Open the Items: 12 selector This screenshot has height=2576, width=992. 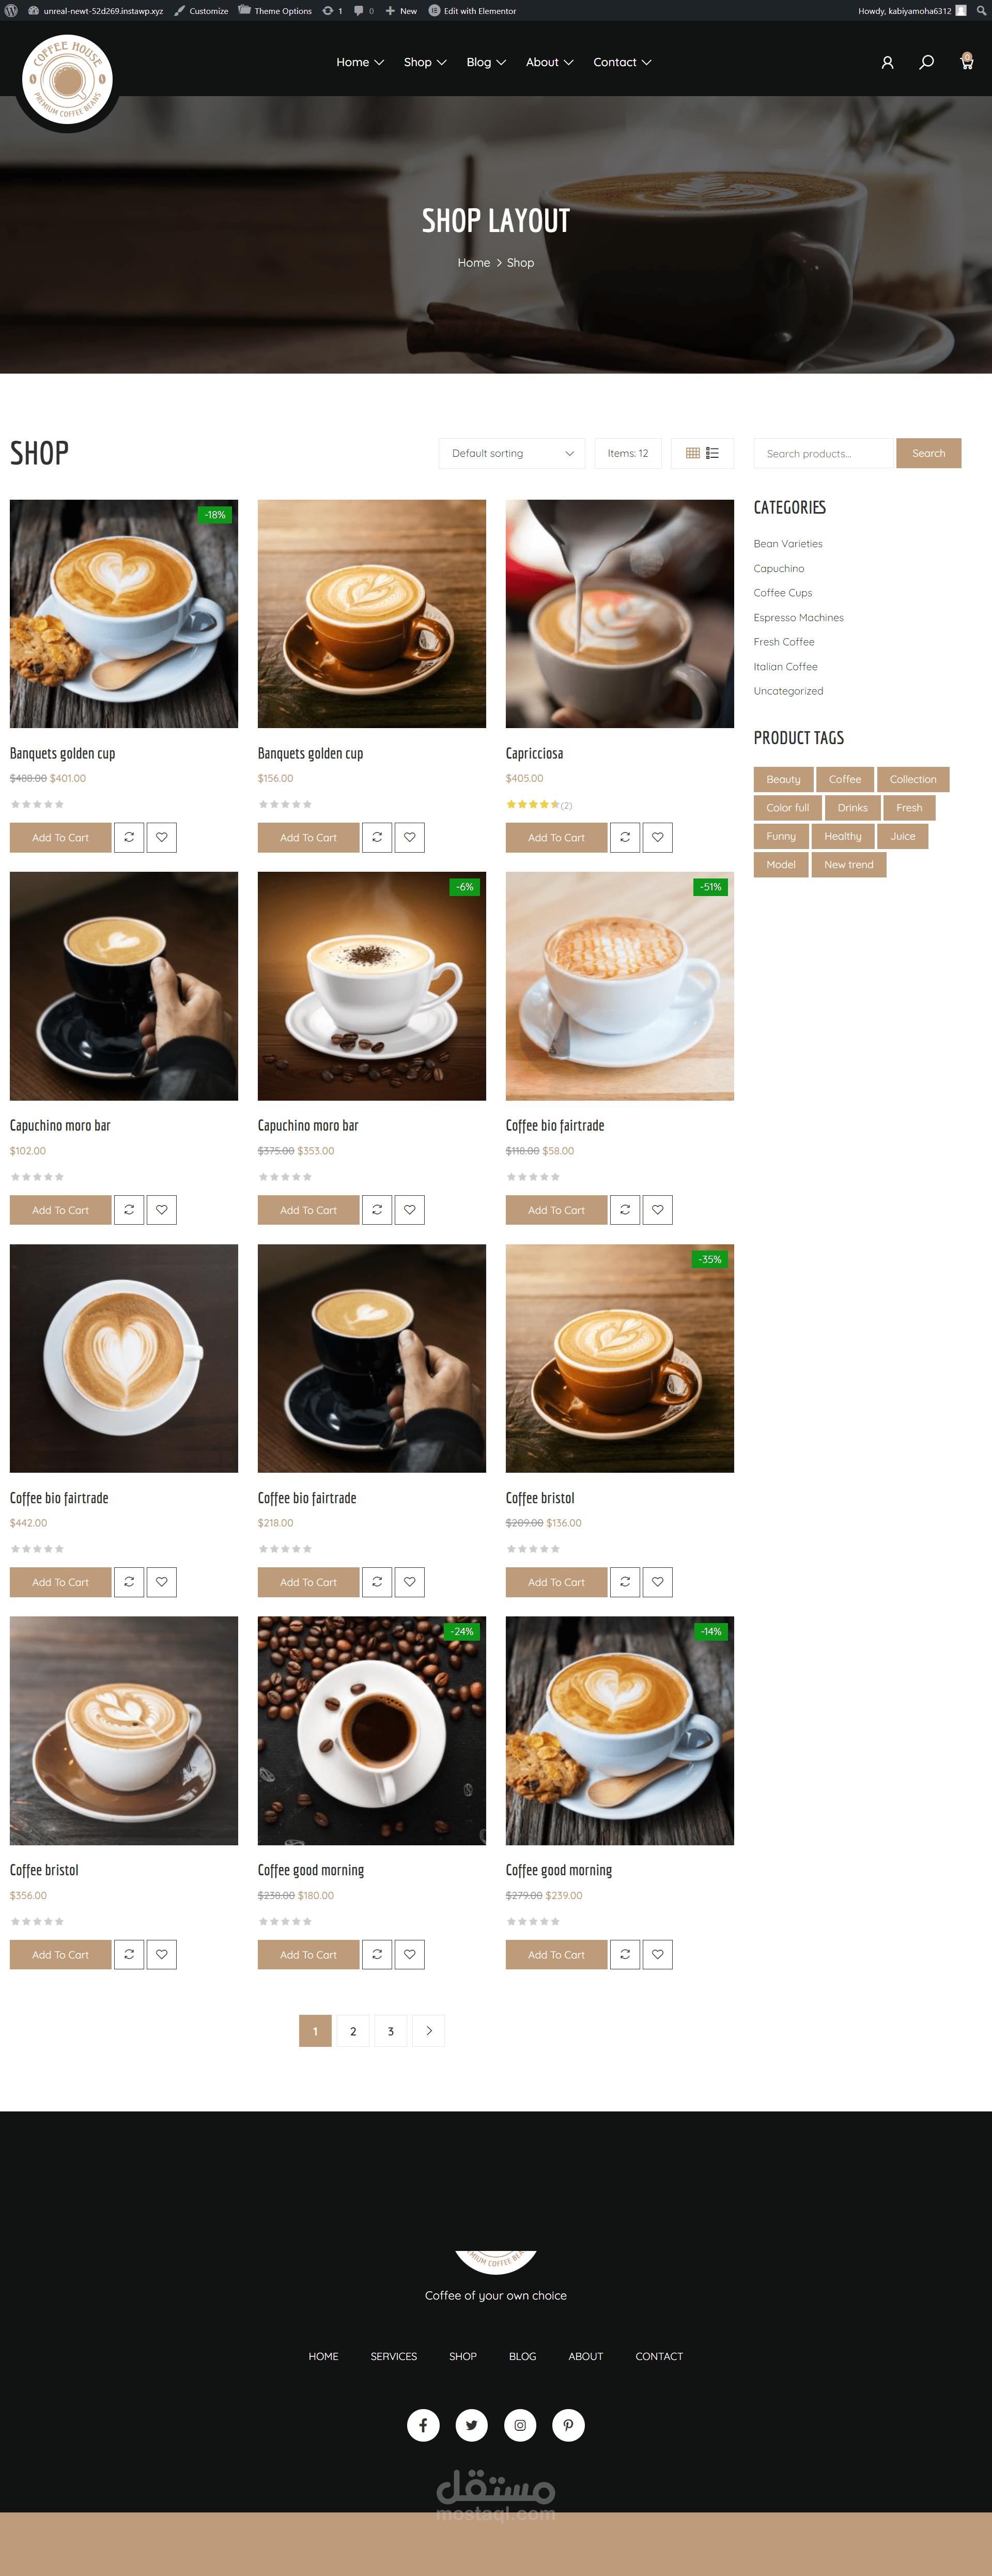(x=628, y=453)
